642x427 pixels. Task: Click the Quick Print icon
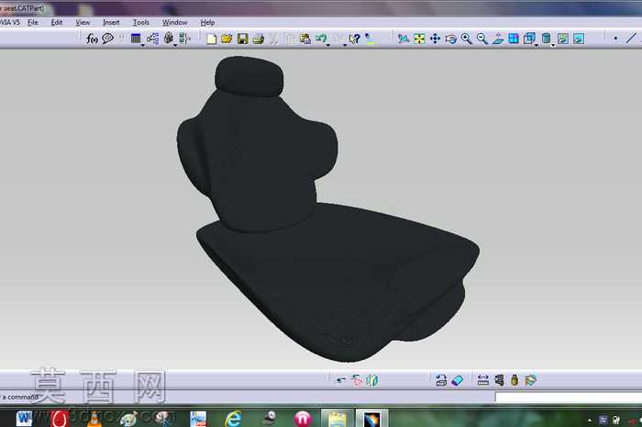(259, 39)
